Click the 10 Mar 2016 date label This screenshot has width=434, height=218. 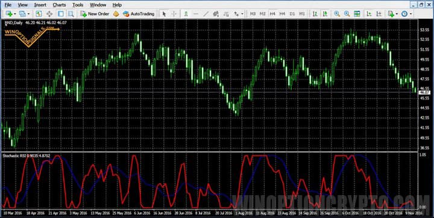pyautogui.click(x=13, y=213)
